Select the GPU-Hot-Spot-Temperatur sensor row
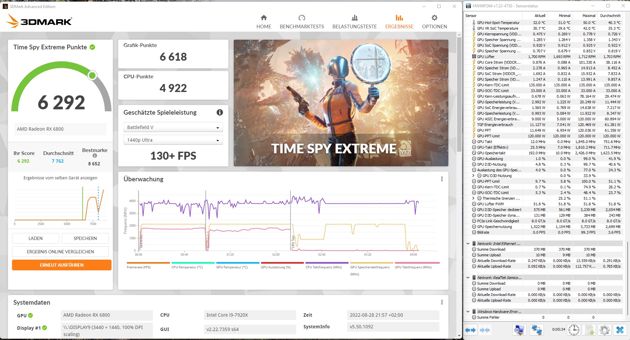This screenshot has height=340, width=630. pos(543,23)
